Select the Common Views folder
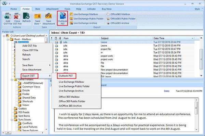Viewport: 205px width, 136px height. pos(31,87)
